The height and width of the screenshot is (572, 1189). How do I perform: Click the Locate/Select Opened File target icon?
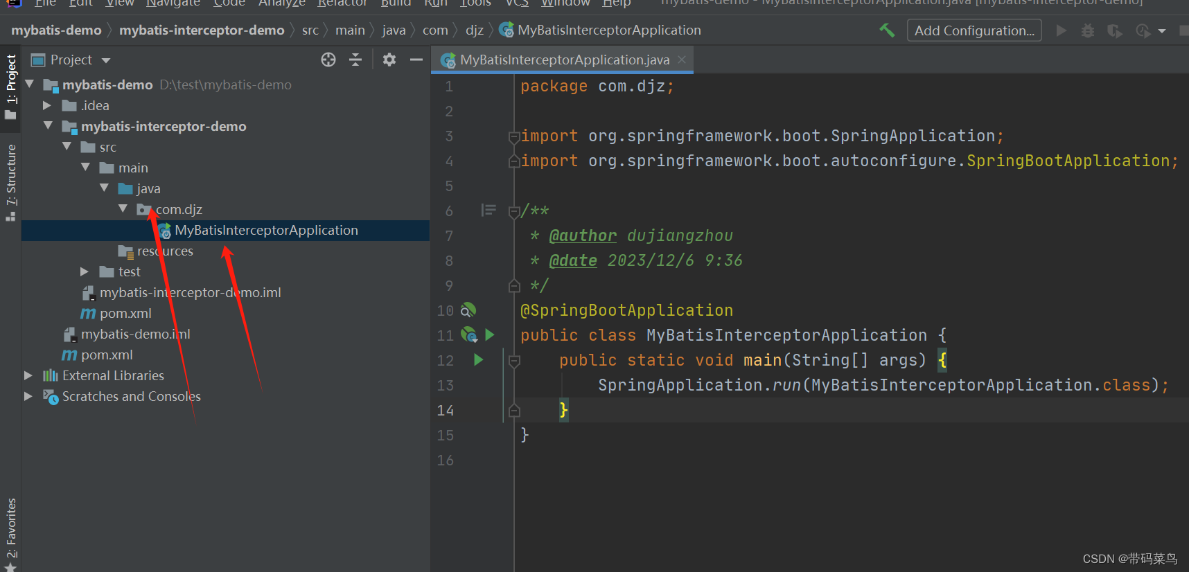328,60
